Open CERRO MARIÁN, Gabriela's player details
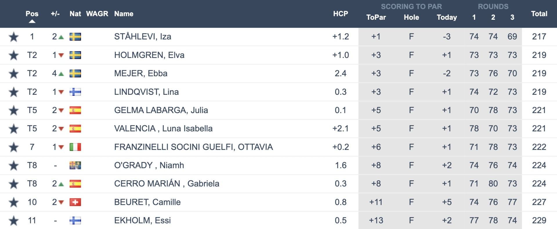 [167, 183]
